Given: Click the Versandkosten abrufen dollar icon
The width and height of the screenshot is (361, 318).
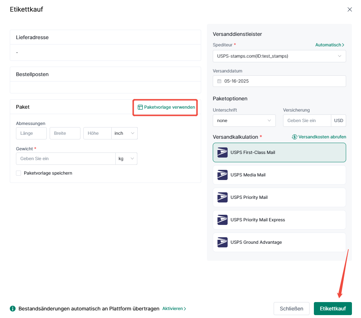Looking at the screenshot, I should [x=294, y=137].
